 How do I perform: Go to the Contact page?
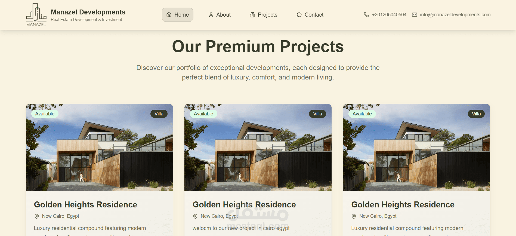point(310,15)
